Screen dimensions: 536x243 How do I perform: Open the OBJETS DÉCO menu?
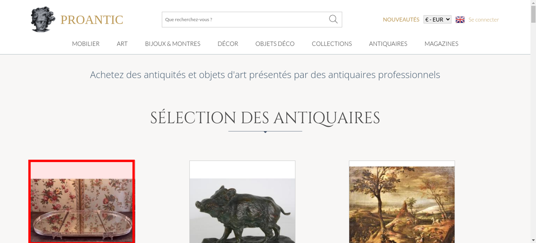[275, 44]
